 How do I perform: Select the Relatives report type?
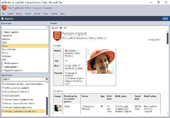25,39
